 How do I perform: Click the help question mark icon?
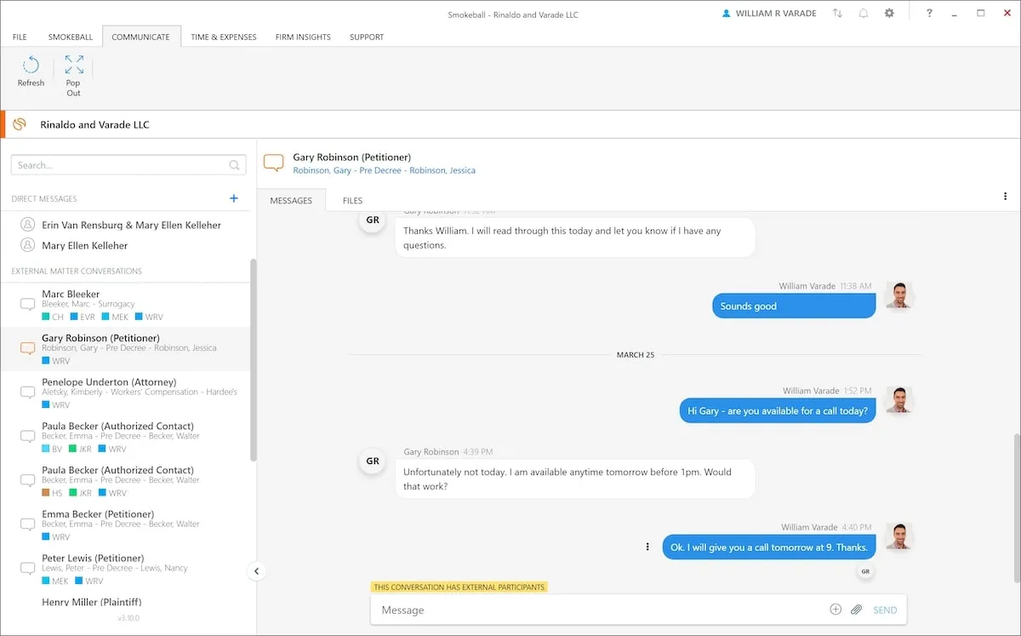click(x=929, y=14)
